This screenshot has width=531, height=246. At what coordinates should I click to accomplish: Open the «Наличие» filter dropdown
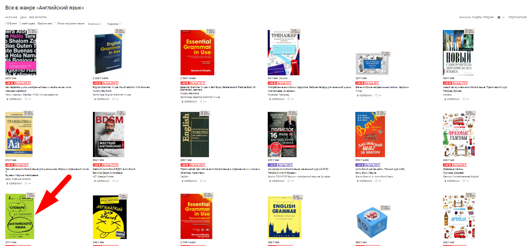click(11, 17)
